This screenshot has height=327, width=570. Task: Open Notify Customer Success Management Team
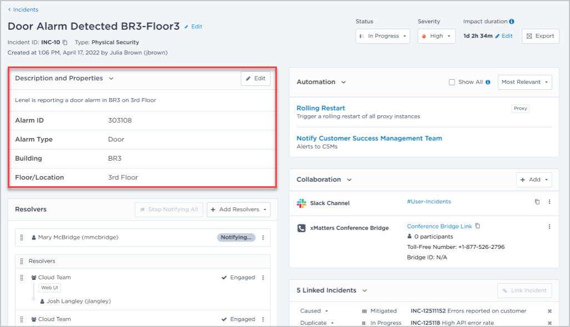tap(369, 138)
